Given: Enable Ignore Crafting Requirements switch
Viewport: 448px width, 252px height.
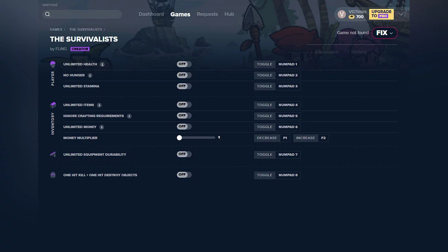Looking at the screenshot, I should point(184,116).
